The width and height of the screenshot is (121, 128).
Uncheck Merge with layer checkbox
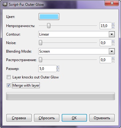[x=9, y=85]
